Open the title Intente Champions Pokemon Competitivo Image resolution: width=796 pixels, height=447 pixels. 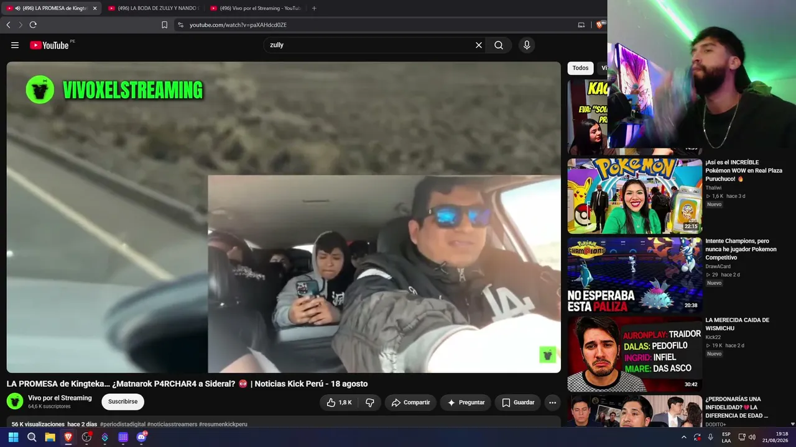741,249
